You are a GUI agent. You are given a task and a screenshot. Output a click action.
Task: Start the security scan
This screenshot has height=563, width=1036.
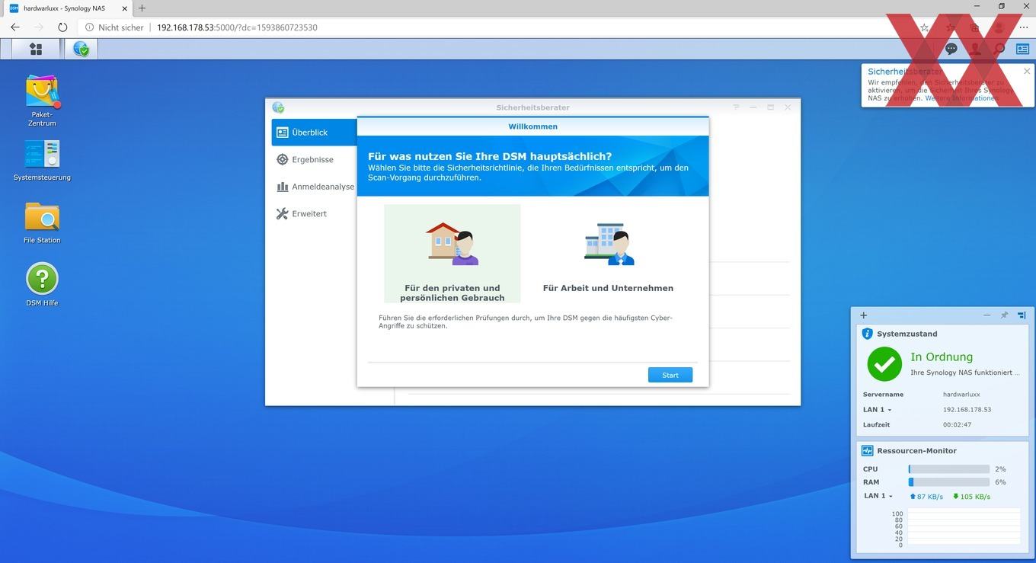click(x=670, y=375)
